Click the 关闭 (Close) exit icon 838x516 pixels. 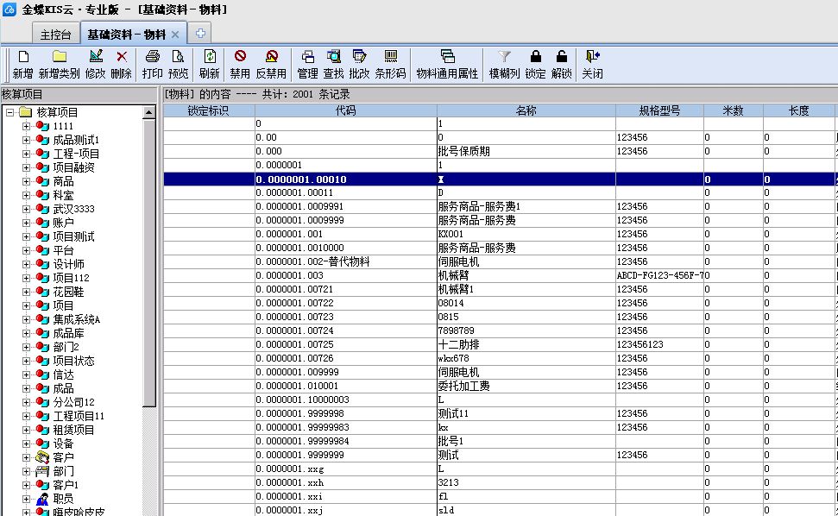click(x=592, y=56)
